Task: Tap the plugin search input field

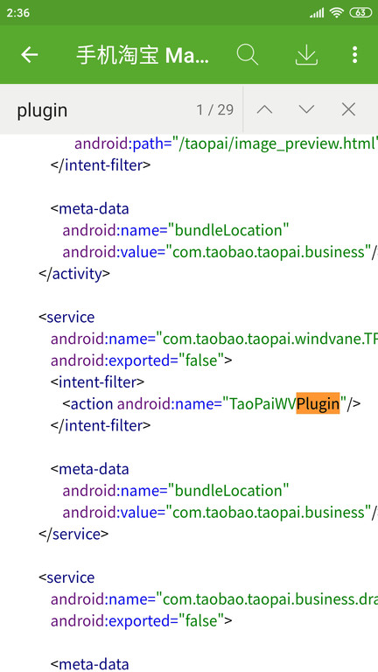Action: 103,110
